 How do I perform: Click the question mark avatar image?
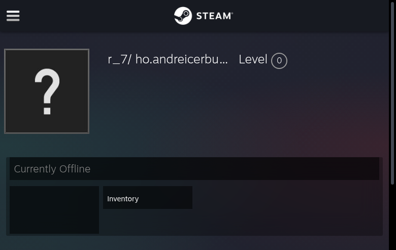click(47, 91)
